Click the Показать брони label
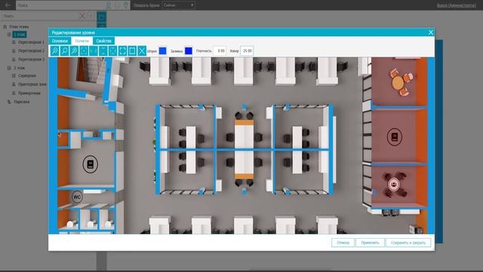 (x=146, y=5)
